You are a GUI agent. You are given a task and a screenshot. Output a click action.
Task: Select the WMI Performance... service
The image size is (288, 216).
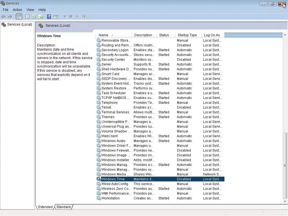pos(160,193)
